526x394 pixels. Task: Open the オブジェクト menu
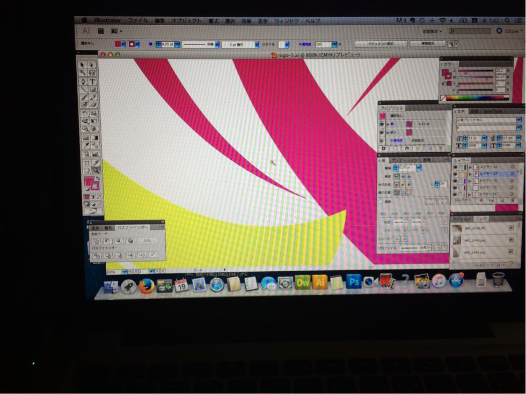pos(187,21)
